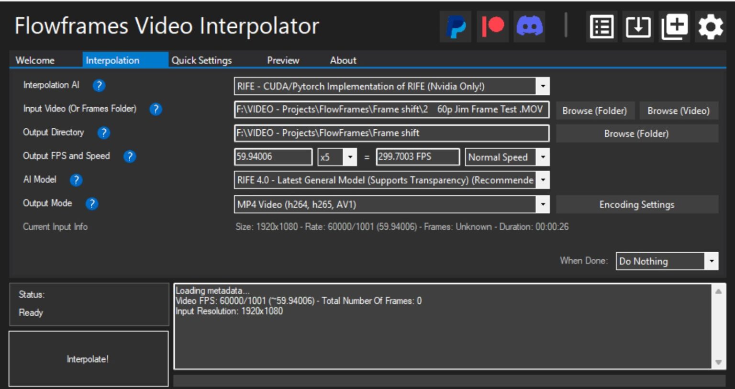Click the Input Video help icon

point(155,109)
